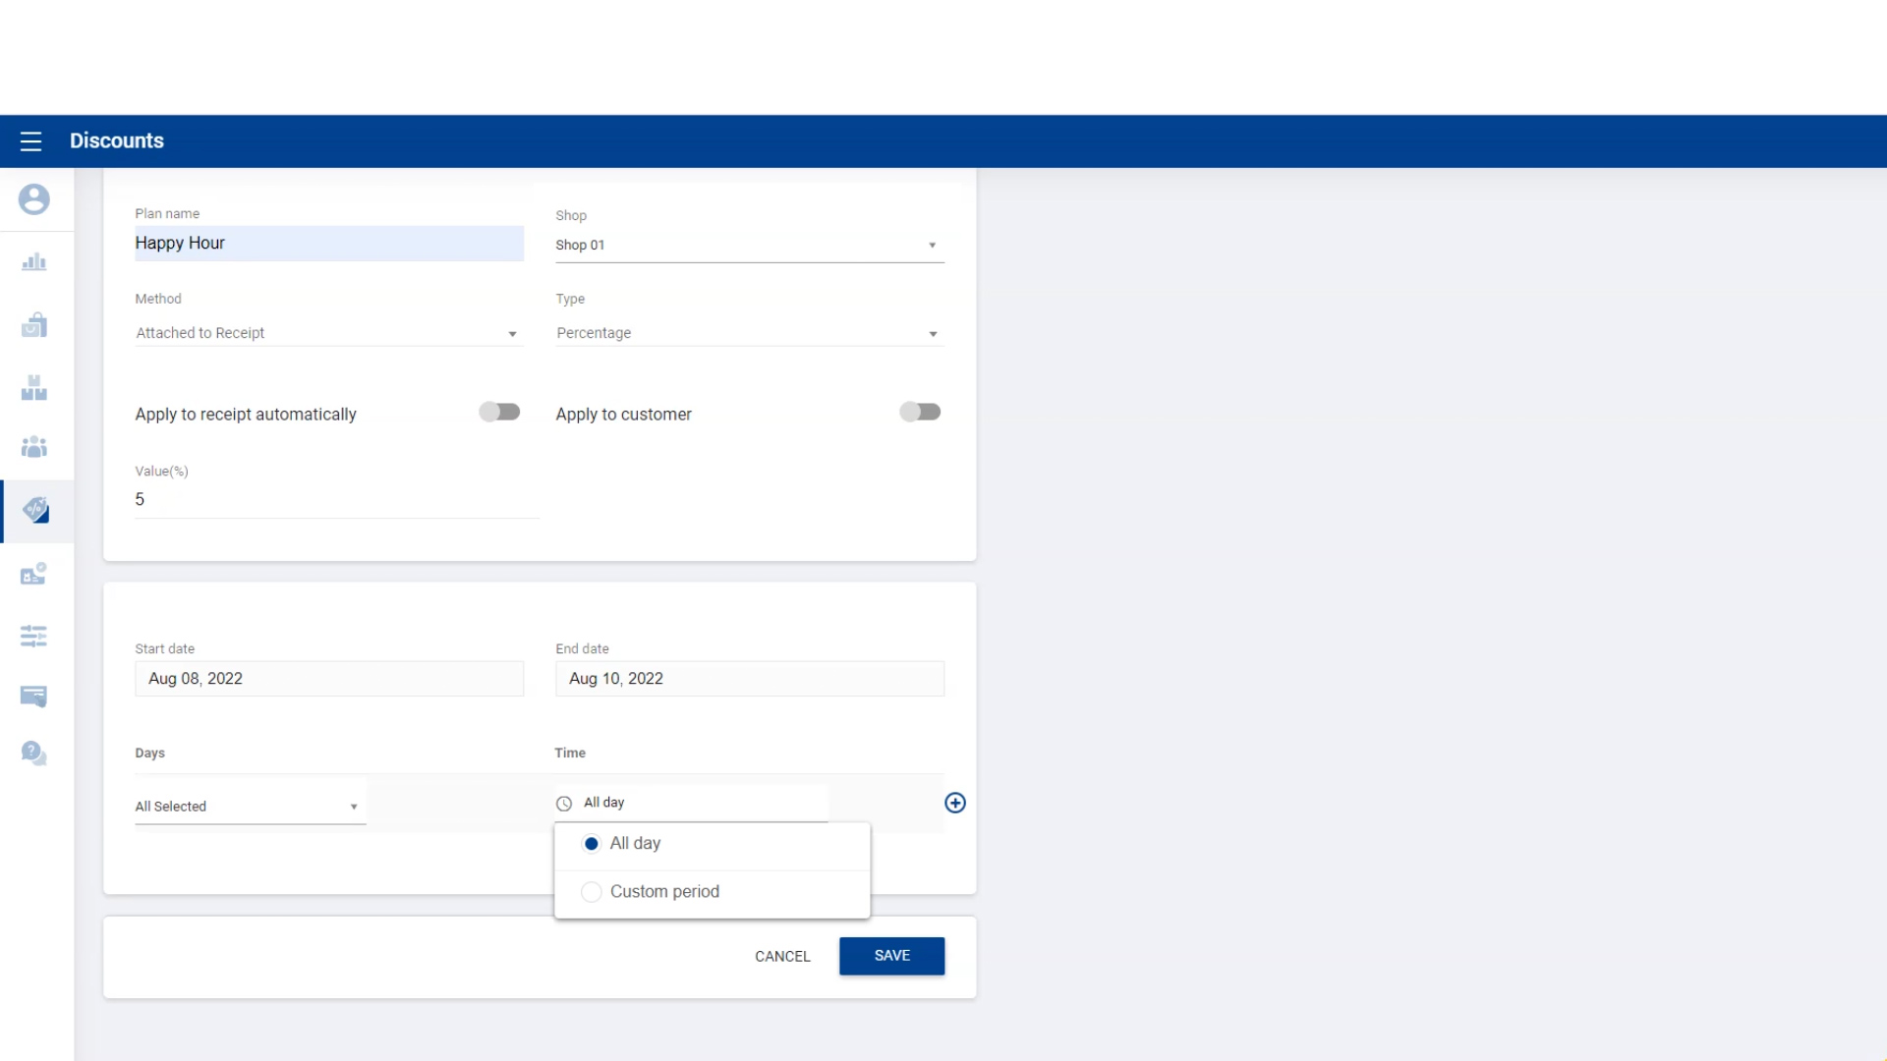Screen dimensions: 1887x1061
Task: Open the user account profile icon
Action: 33,199
